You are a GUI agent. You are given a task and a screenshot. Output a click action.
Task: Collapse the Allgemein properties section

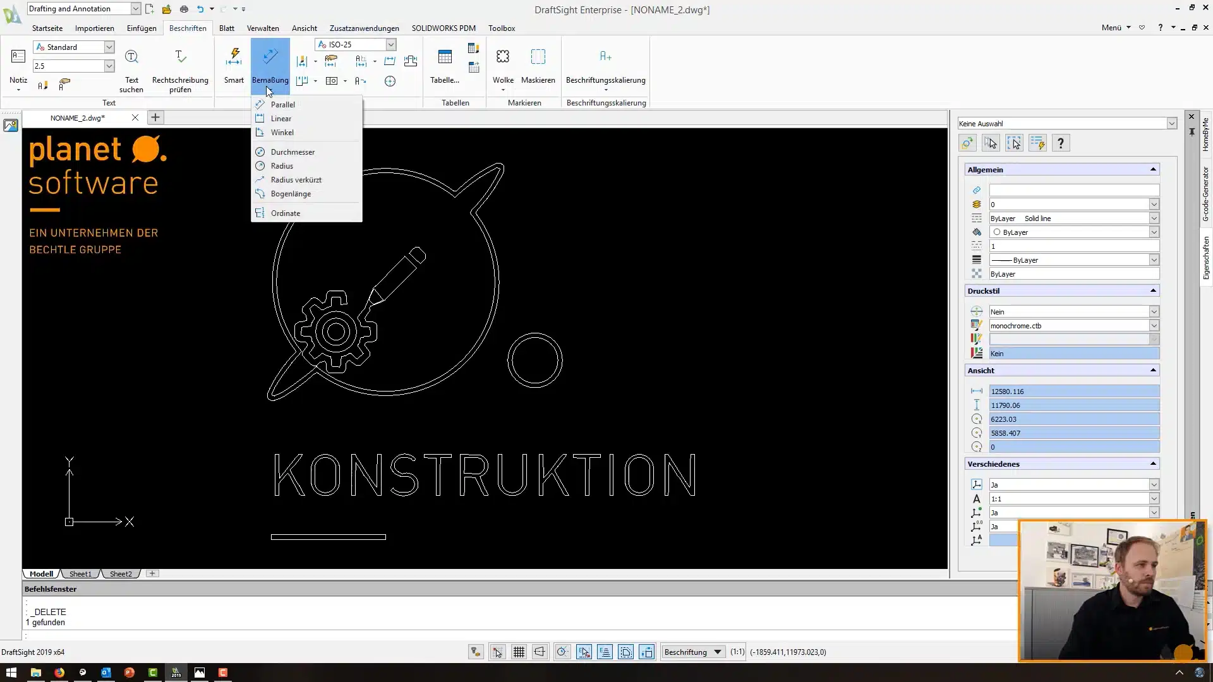tap(1154, 169)
